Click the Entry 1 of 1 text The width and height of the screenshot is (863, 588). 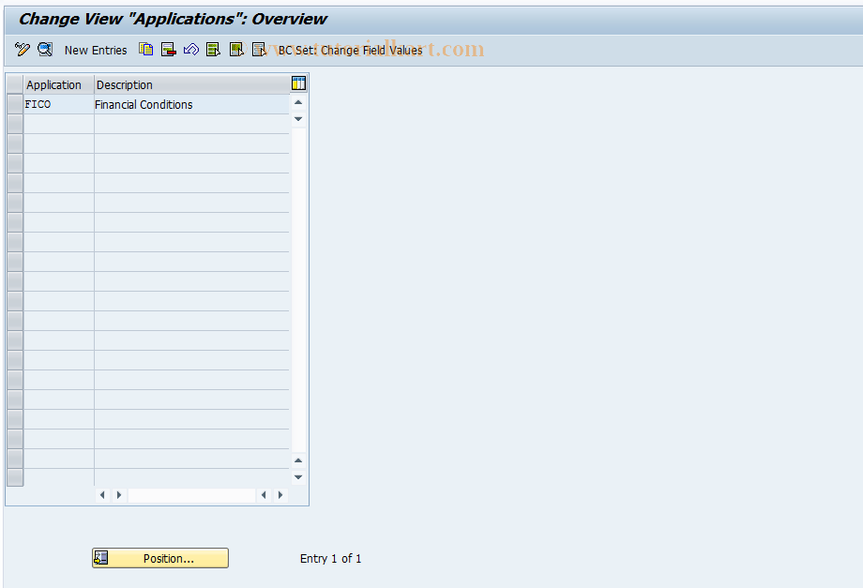point(331,558)
